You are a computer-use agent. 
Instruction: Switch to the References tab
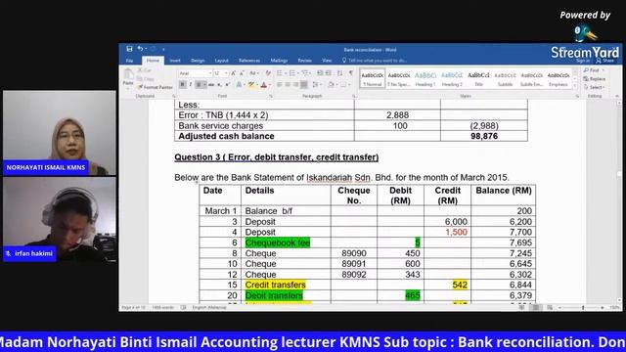point(249,61)
